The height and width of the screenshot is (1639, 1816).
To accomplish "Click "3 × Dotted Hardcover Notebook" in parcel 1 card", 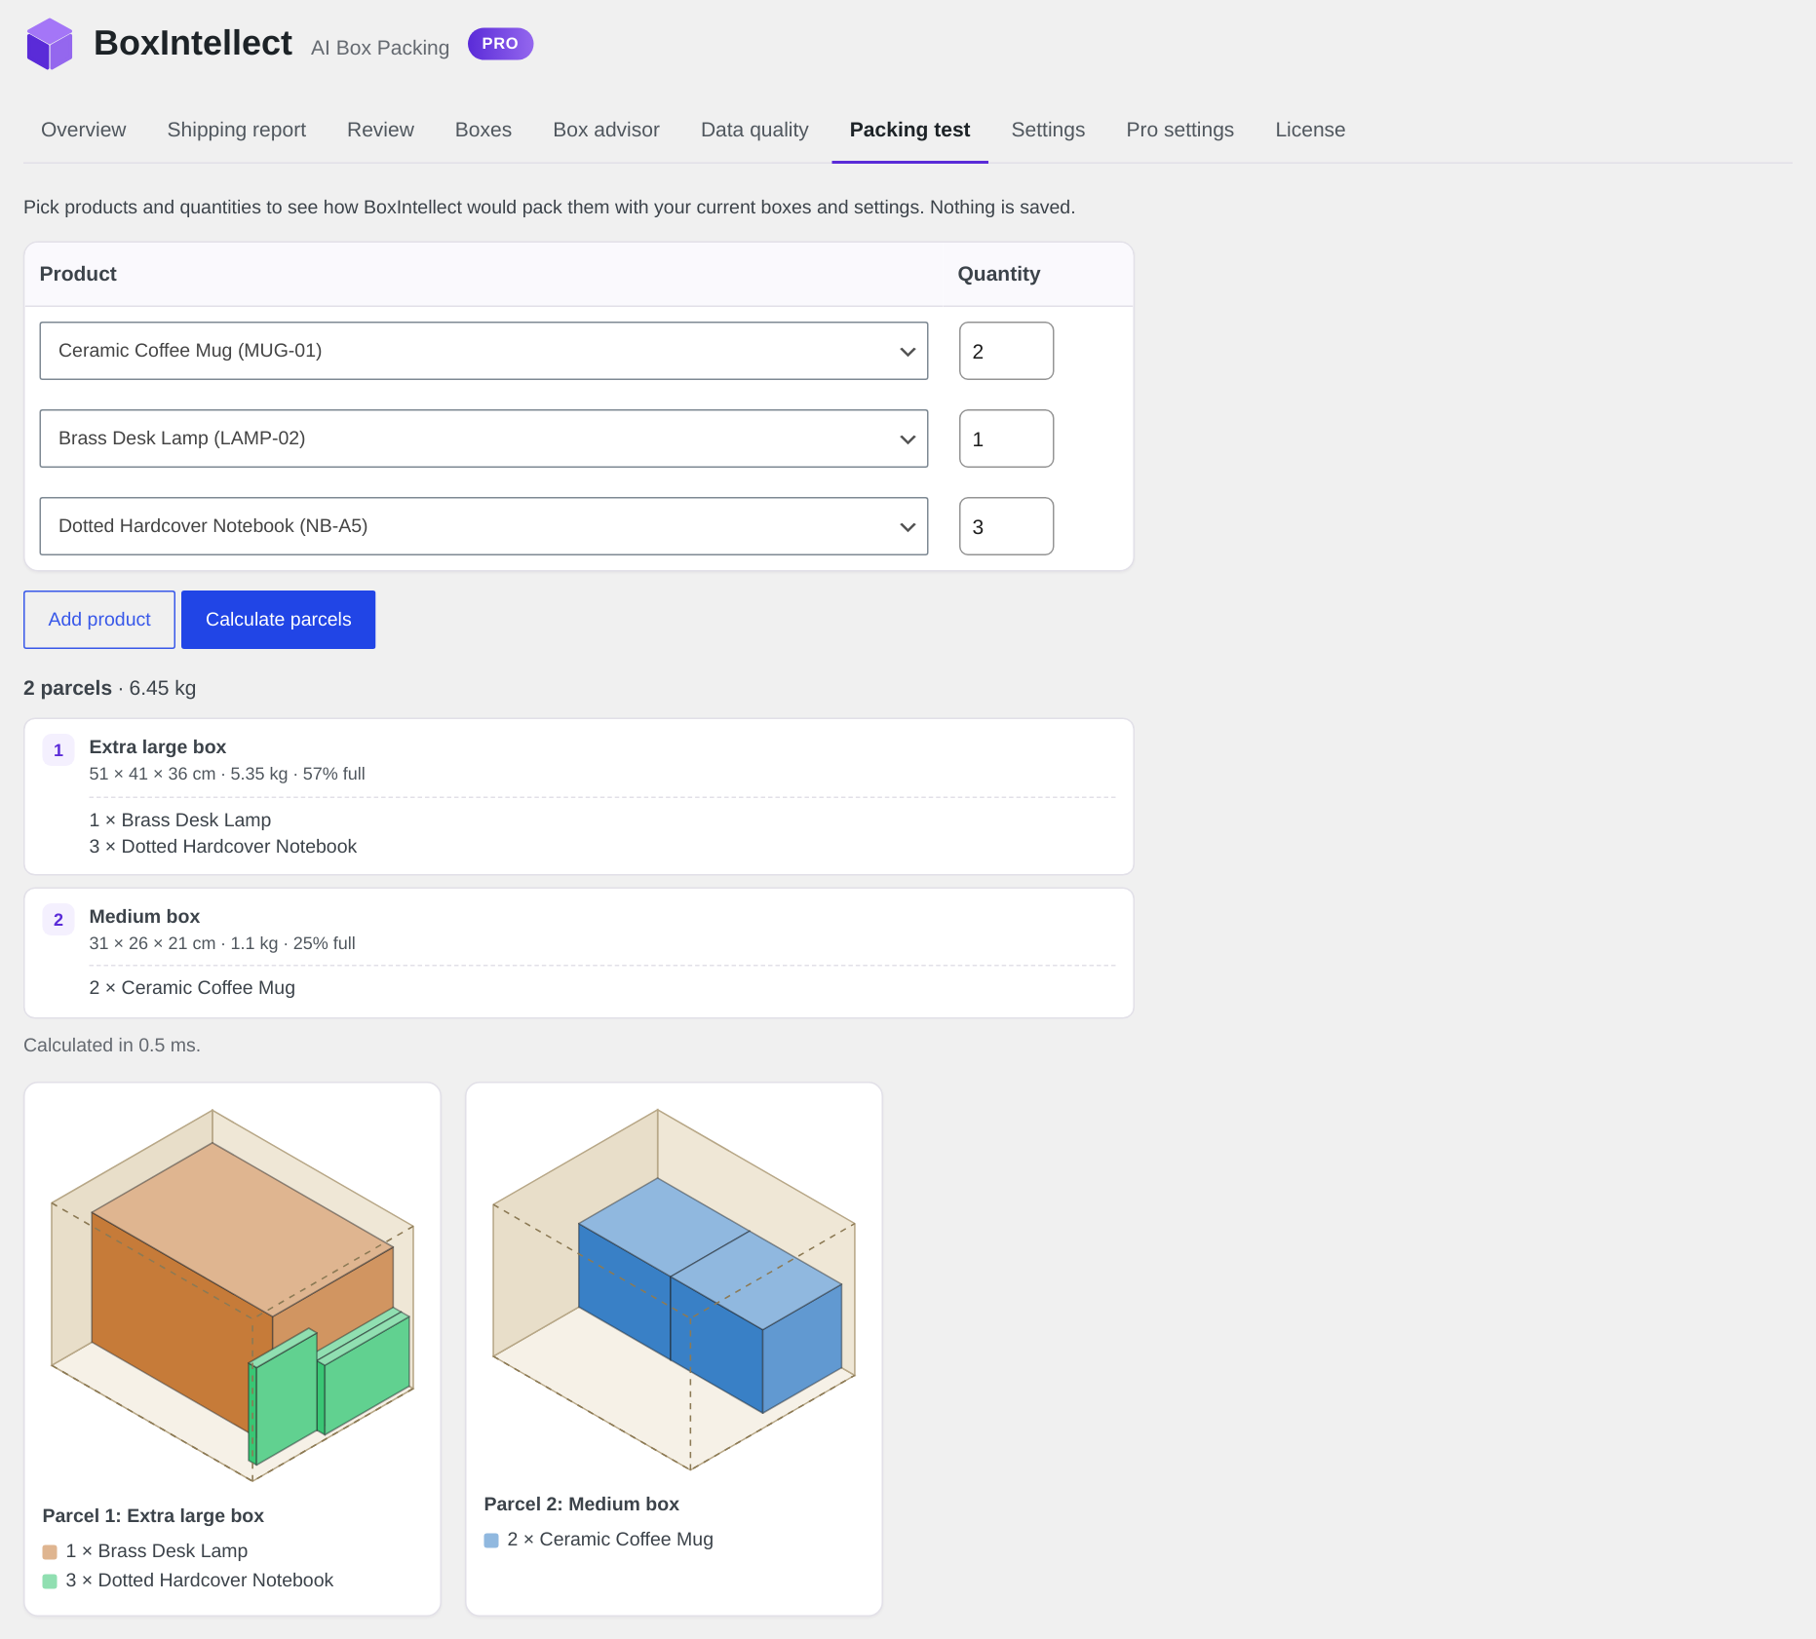I will [223, 847].
